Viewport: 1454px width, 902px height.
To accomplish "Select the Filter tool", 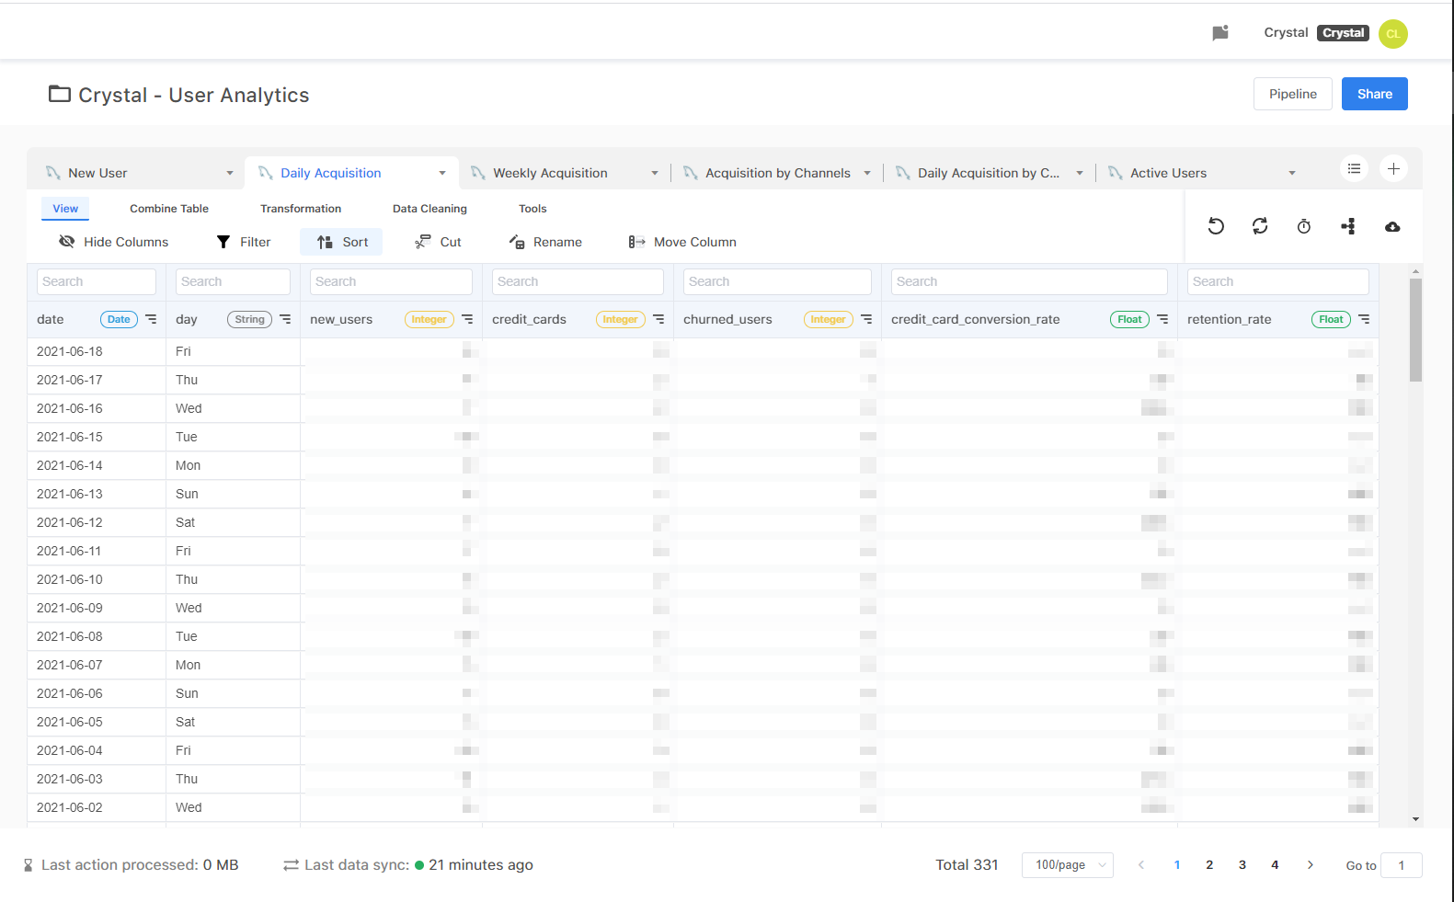I will coord(244,242).
